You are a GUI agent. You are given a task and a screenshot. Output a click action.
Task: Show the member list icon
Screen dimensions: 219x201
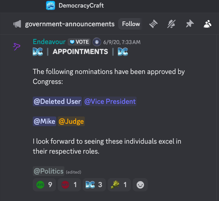(207, 24)
